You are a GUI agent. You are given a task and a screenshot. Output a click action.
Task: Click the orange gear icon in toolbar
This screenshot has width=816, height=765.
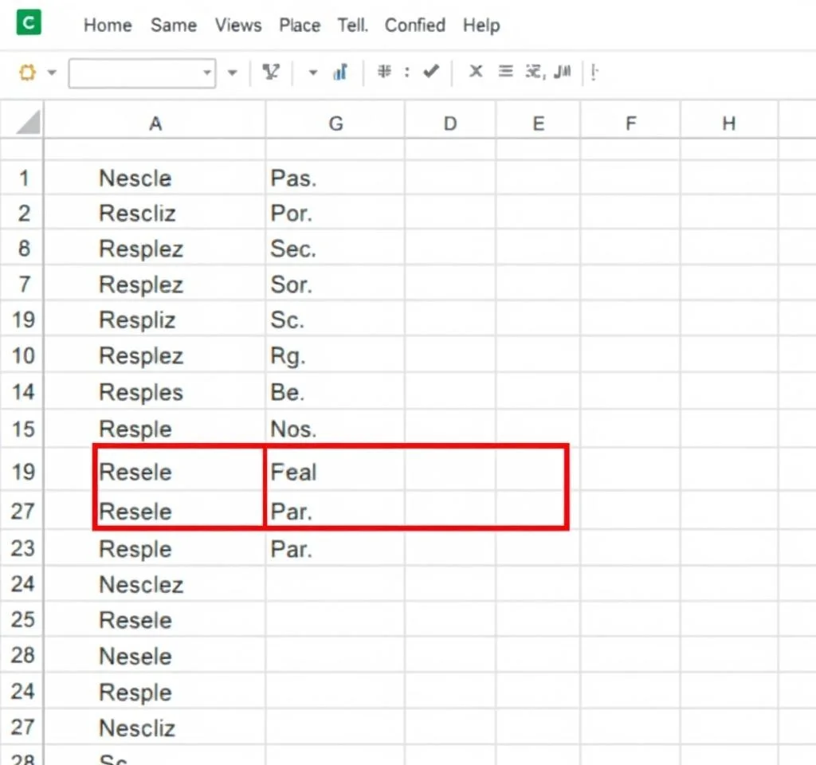28,73
